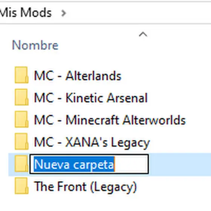Expand the chevron after Mis Mods breadcrumb
Viewport: 211px width, 211px height.
(64, 13)
